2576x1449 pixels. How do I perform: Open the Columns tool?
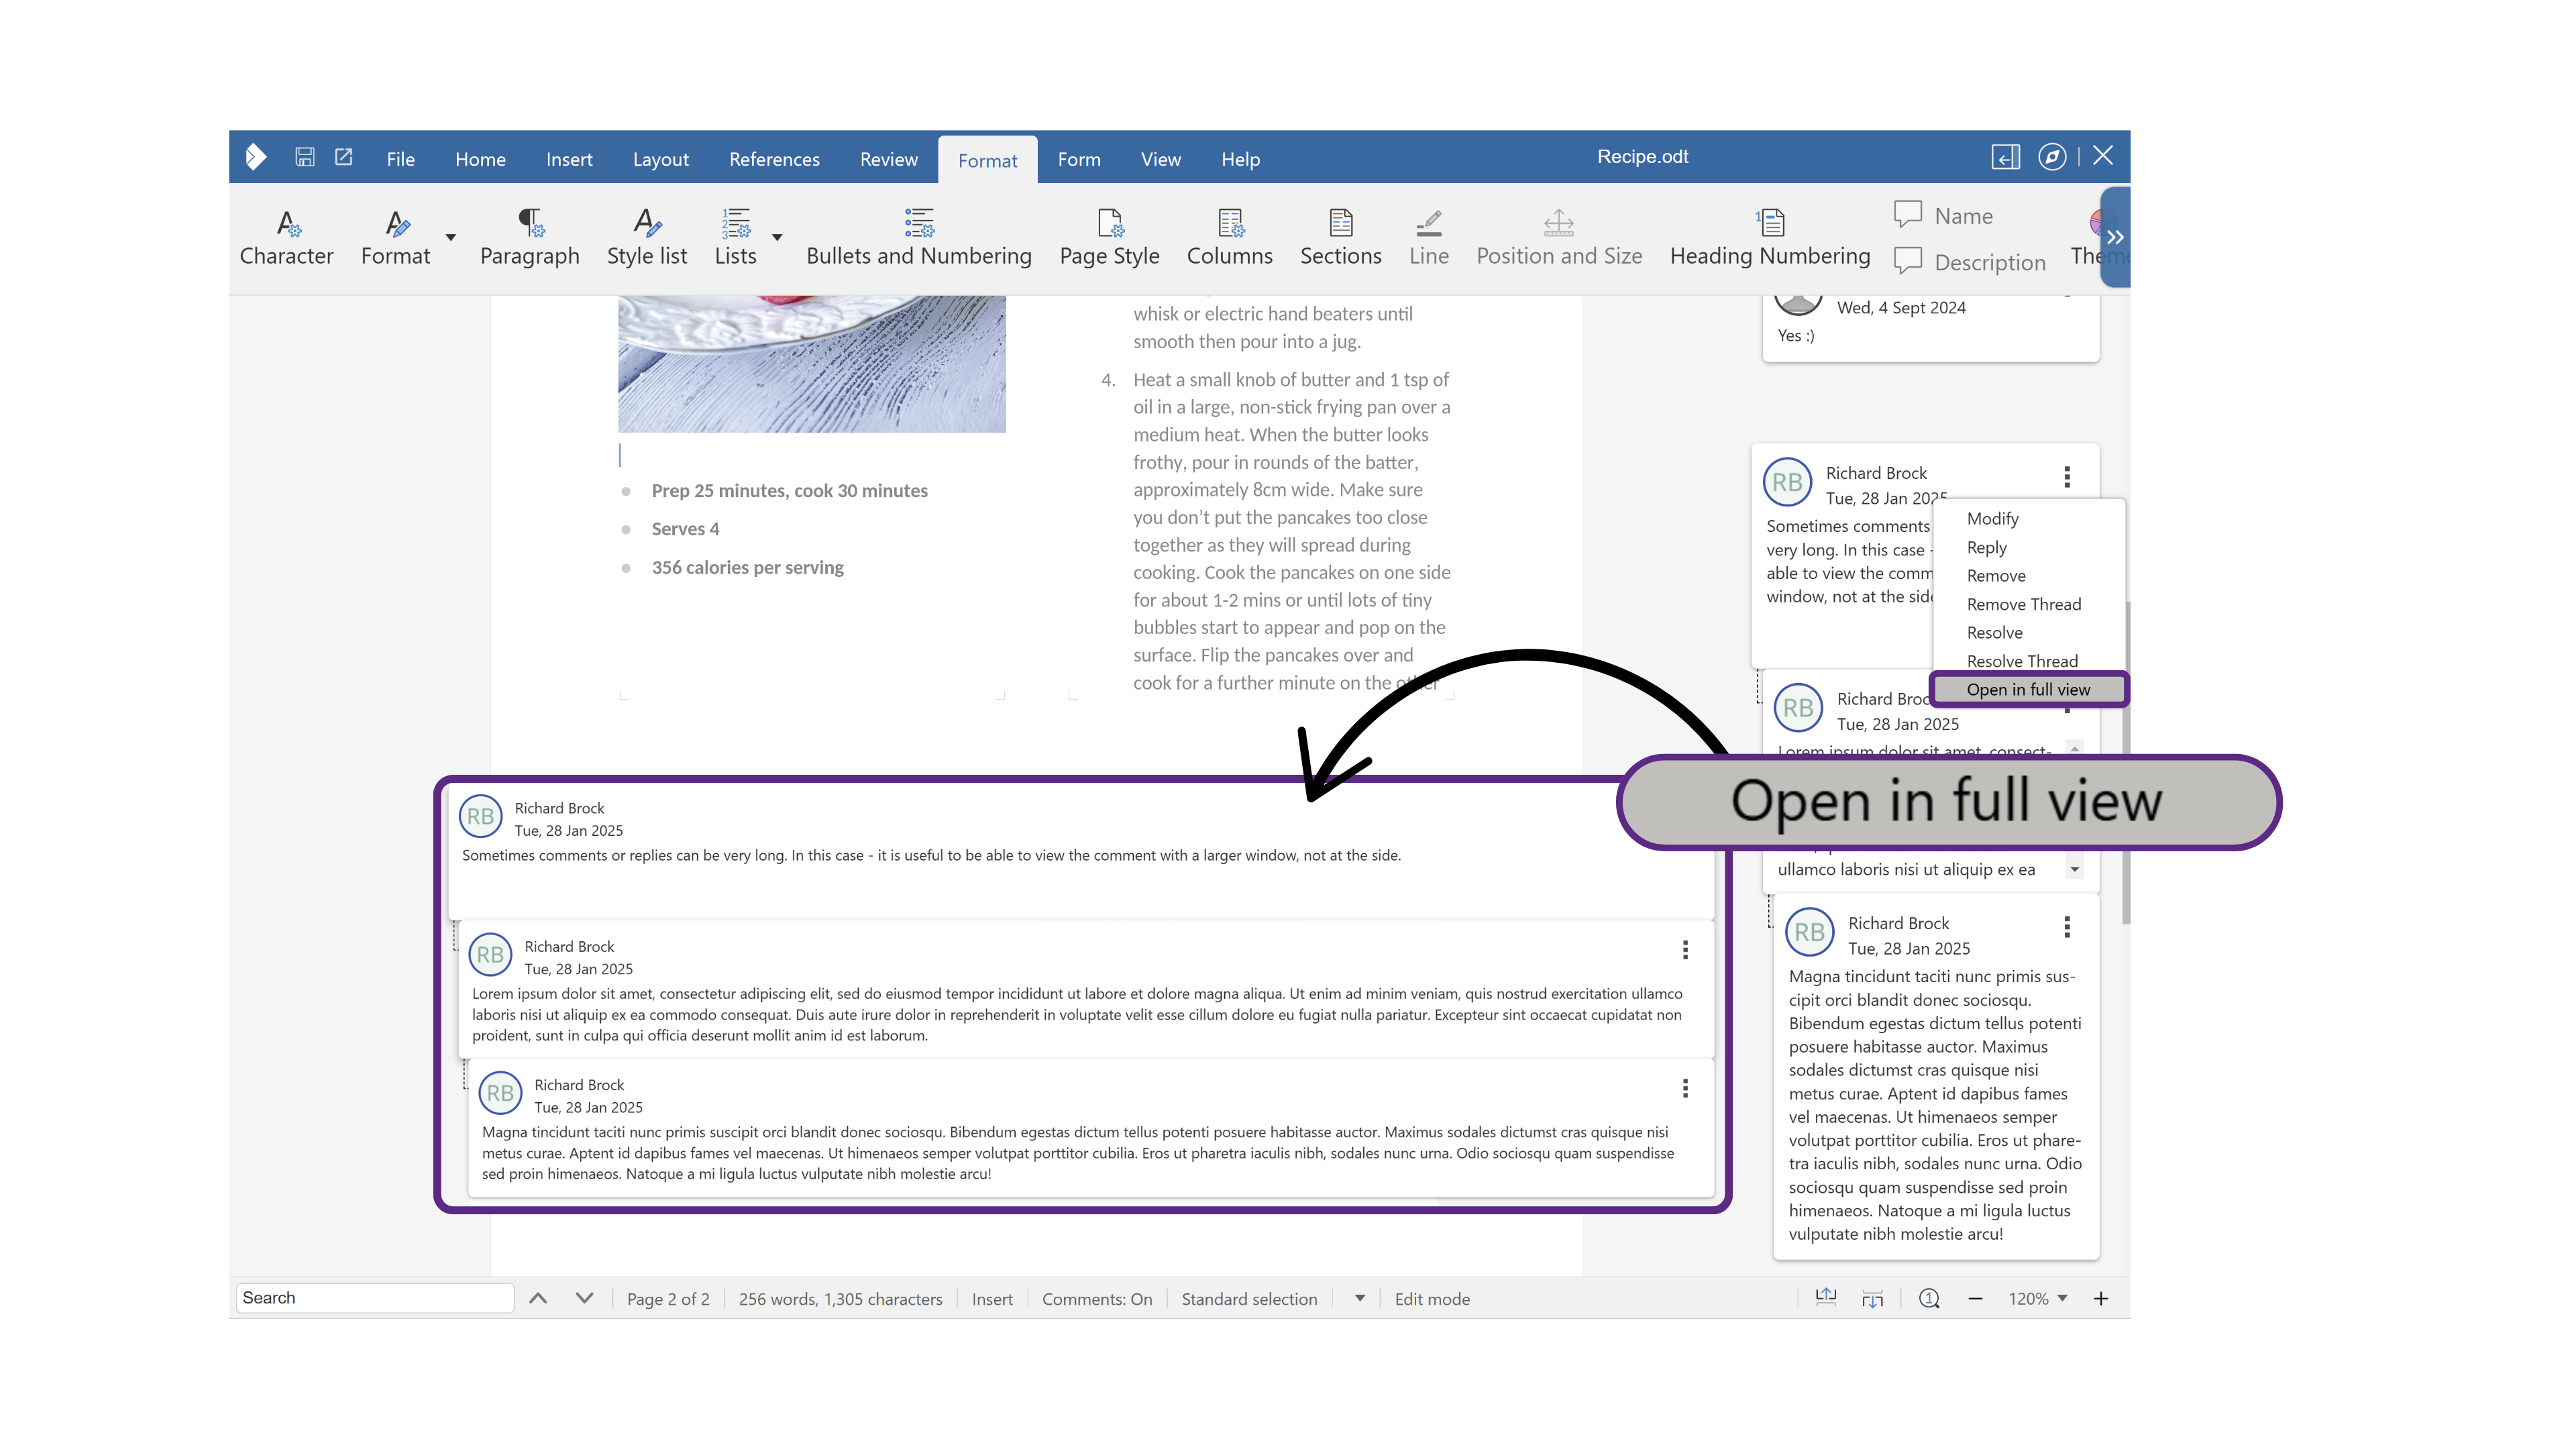point(1229,238)
